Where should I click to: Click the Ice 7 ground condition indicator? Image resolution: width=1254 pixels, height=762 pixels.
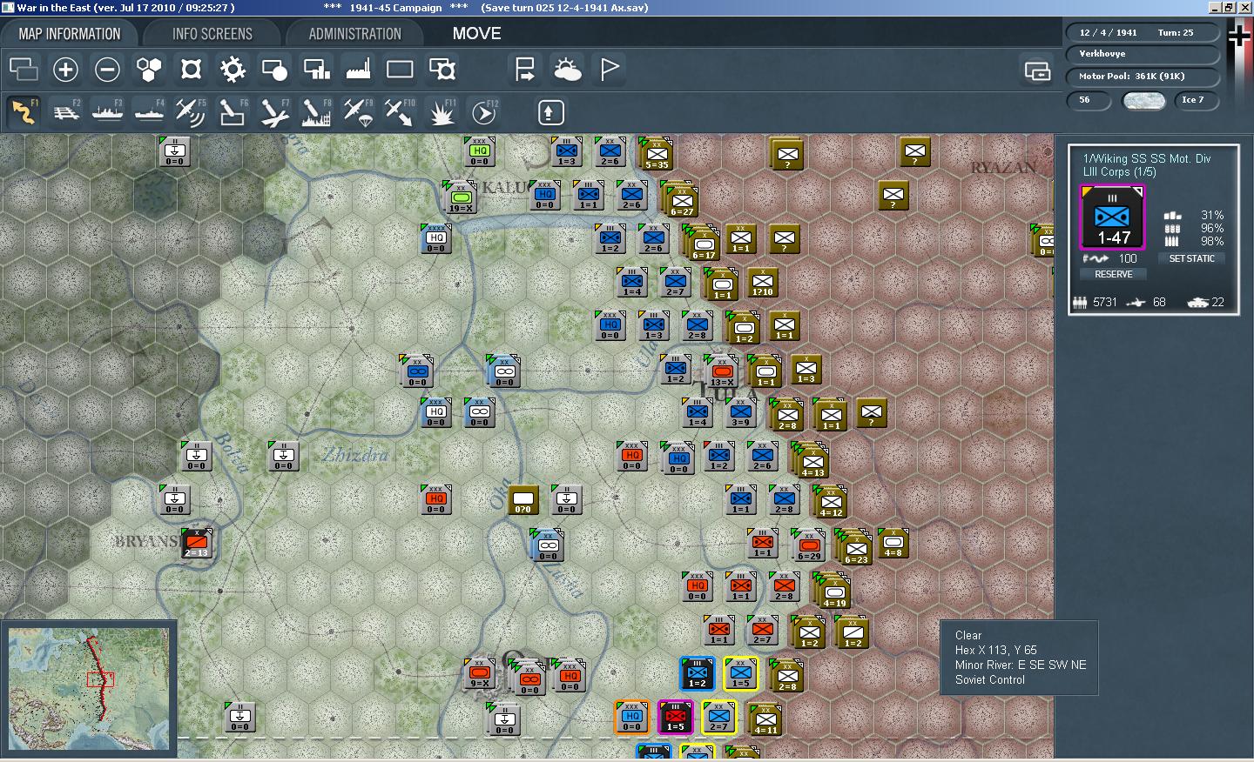(x=1195, y=100)
